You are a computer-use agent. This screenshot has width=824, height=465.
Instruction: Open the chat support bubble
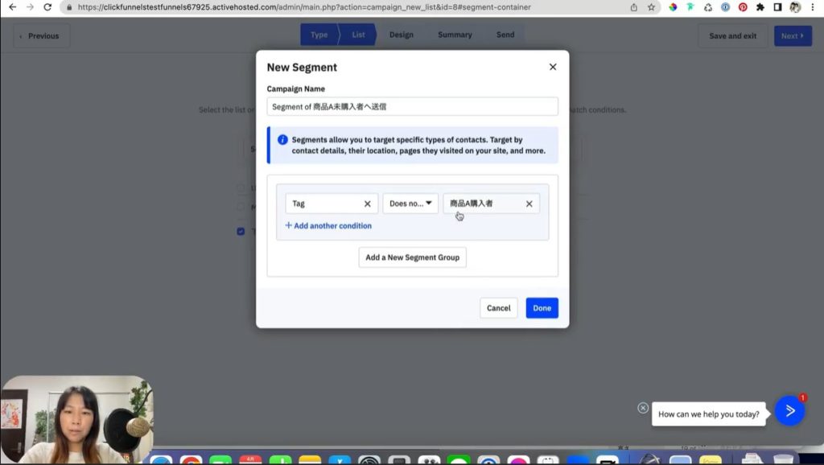pyautogui.click(x=789, y=411)
